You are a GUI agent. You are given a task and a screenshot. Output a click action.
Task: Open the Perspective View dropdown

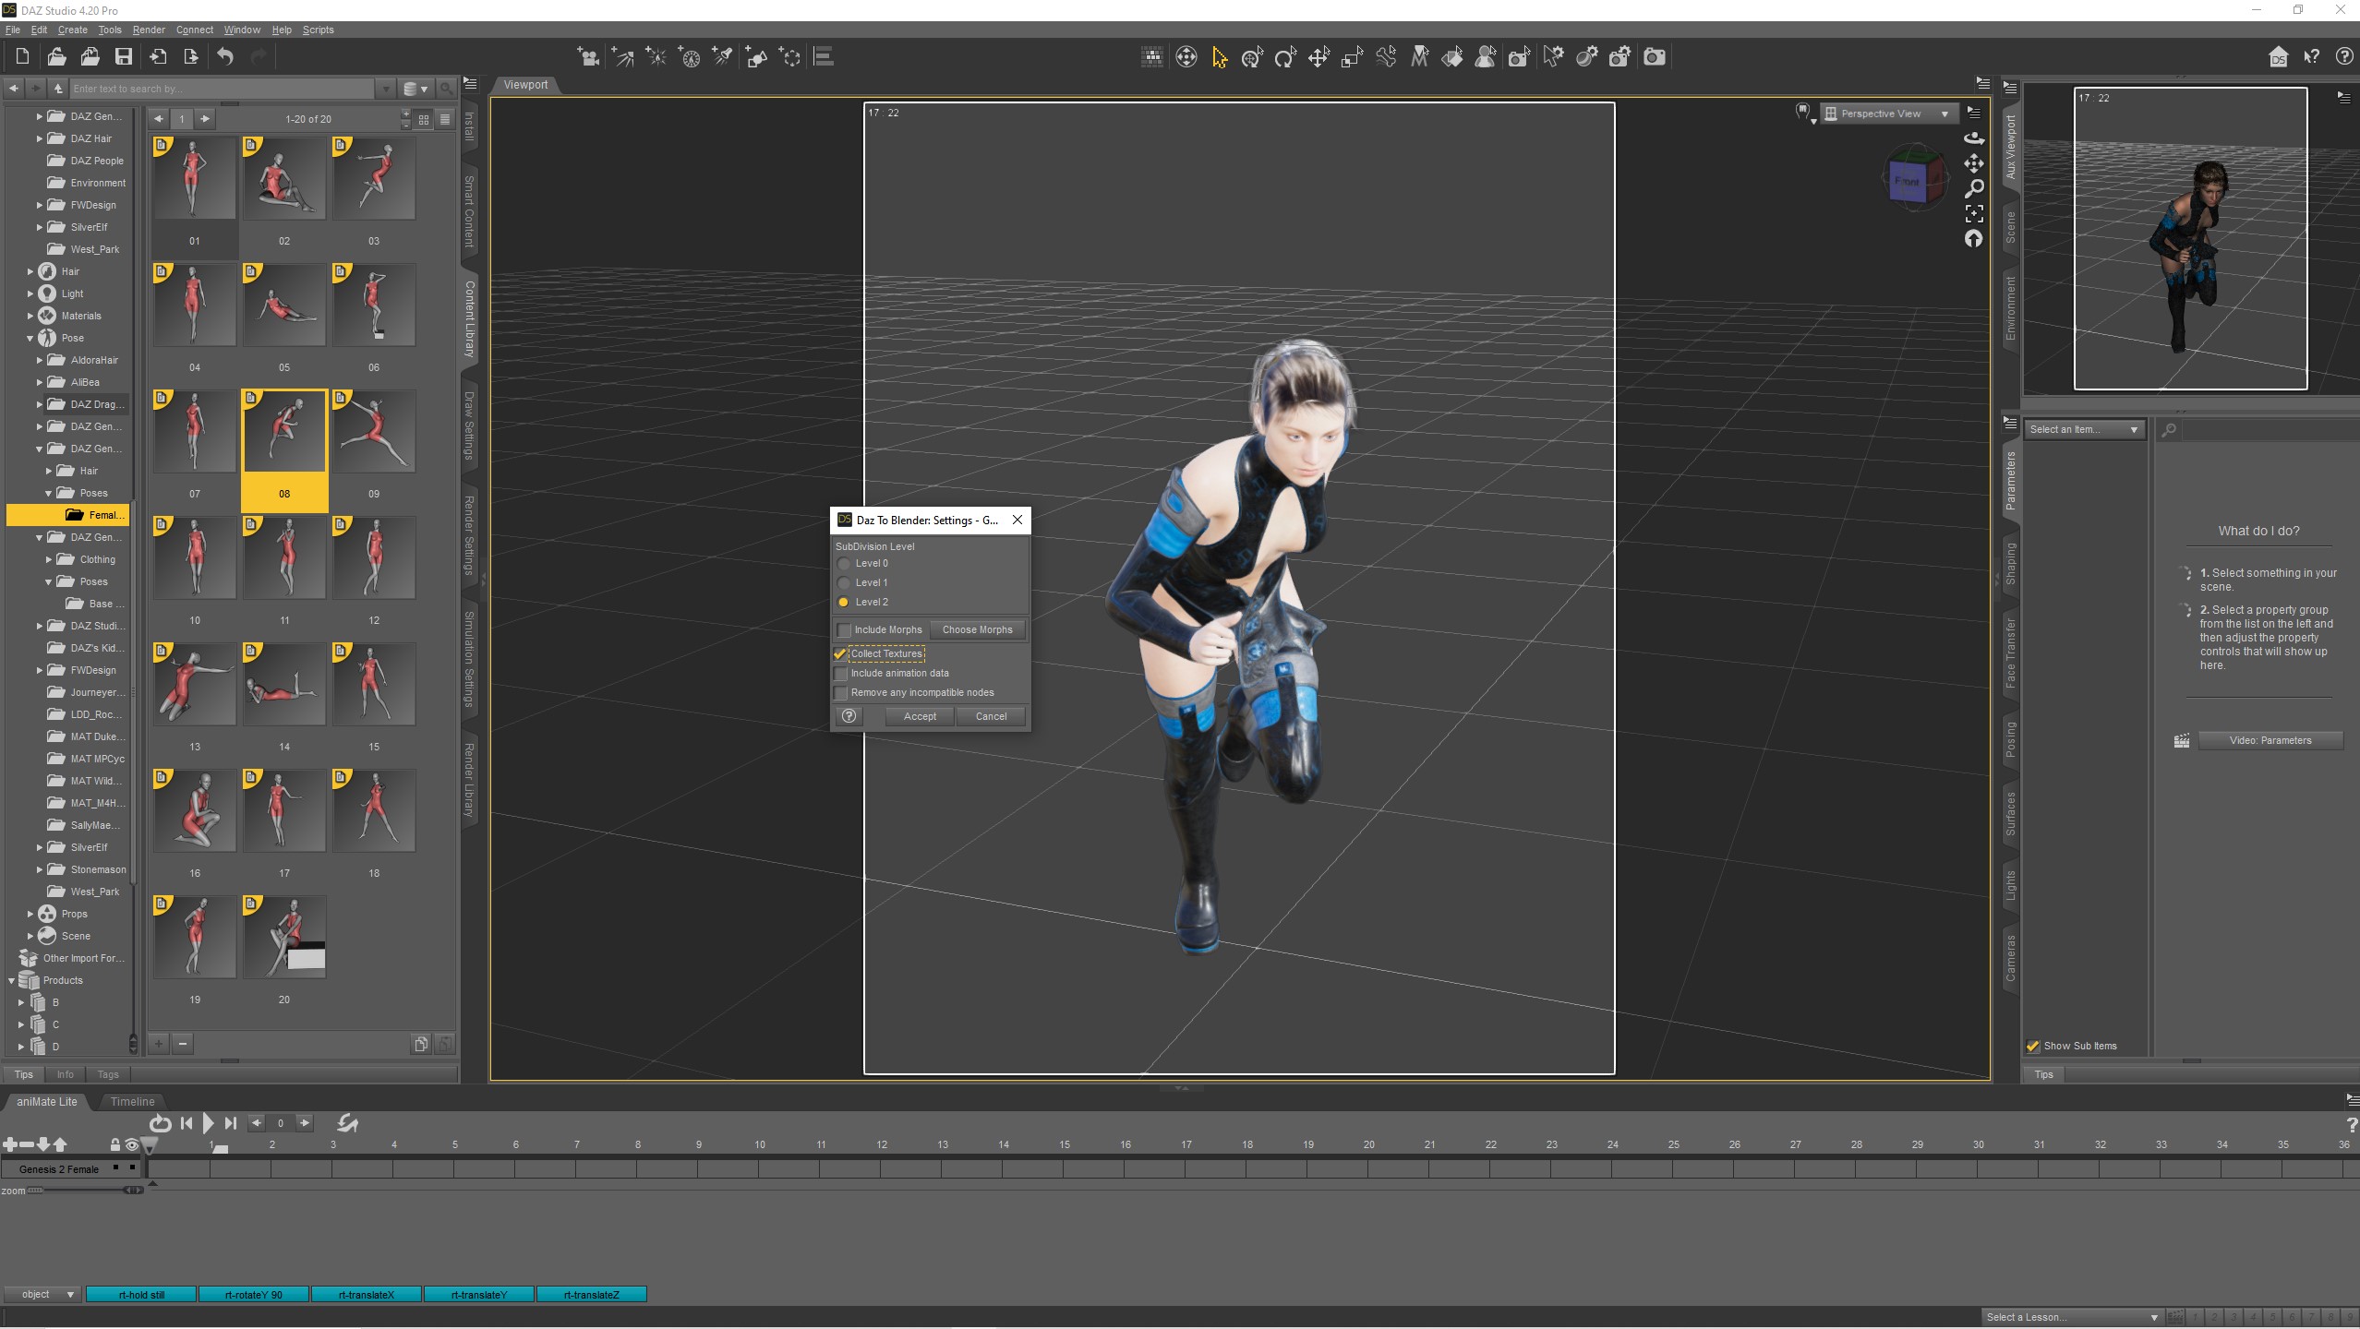click(x=1887, y=114)
